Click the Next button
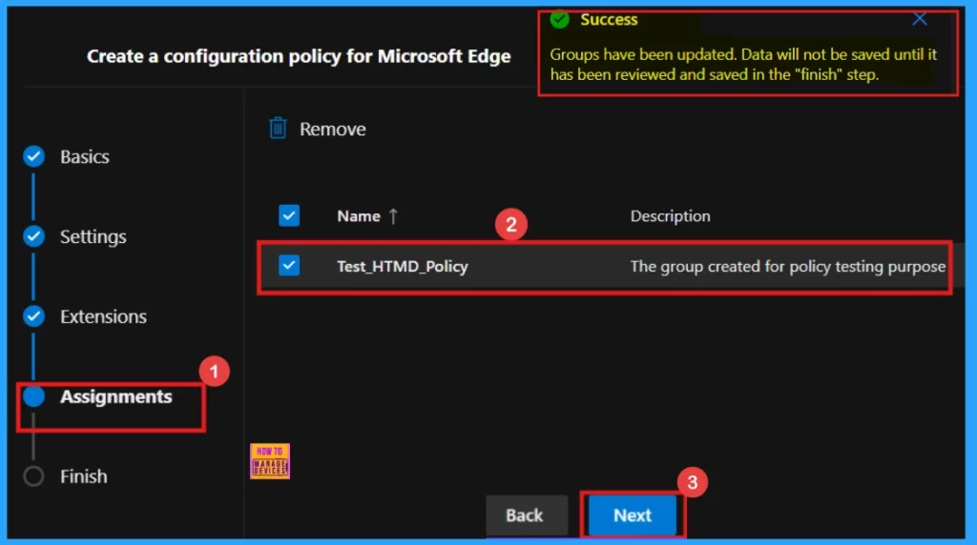Viewport: 977px width, 545px height. 633,515
